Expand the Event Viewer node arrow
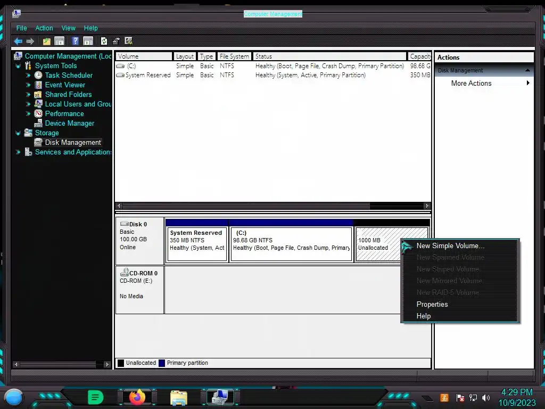Viewport: 545px width, 409px height. click(28, 85)
